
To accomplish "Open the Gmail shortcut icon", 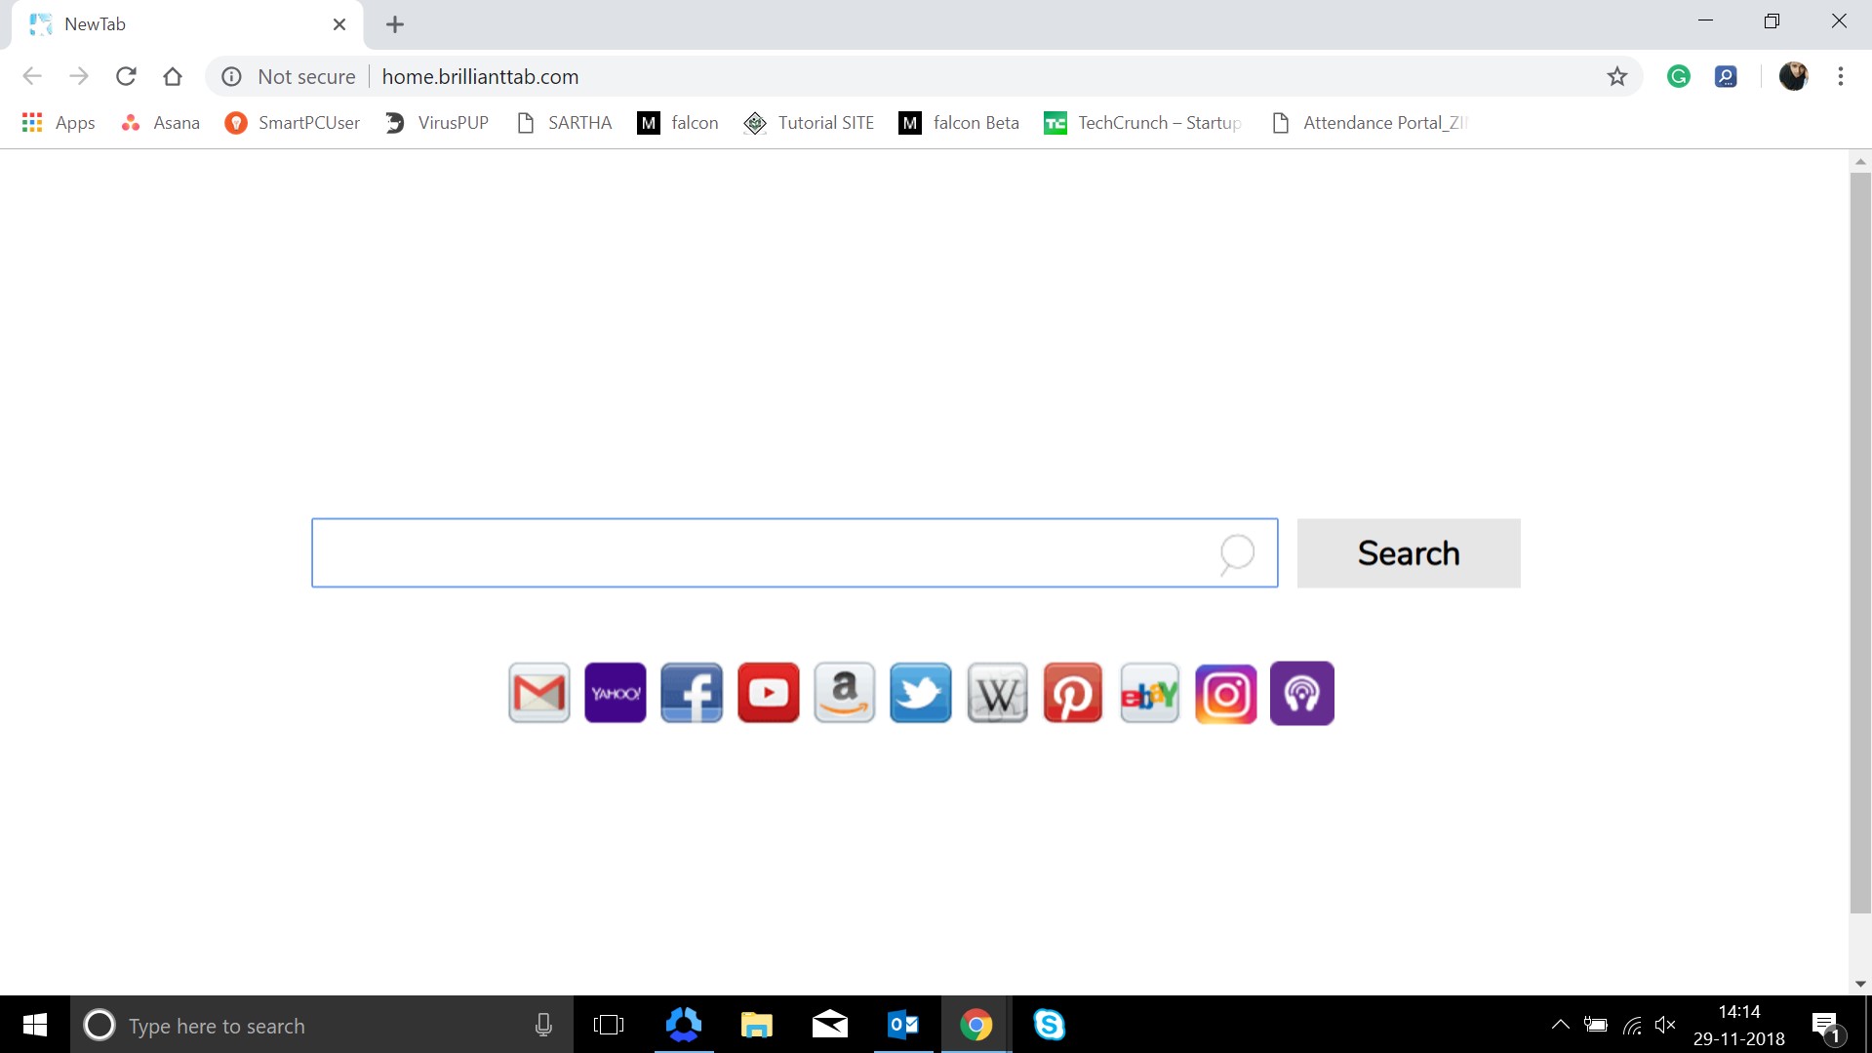I will coord(538,693).
